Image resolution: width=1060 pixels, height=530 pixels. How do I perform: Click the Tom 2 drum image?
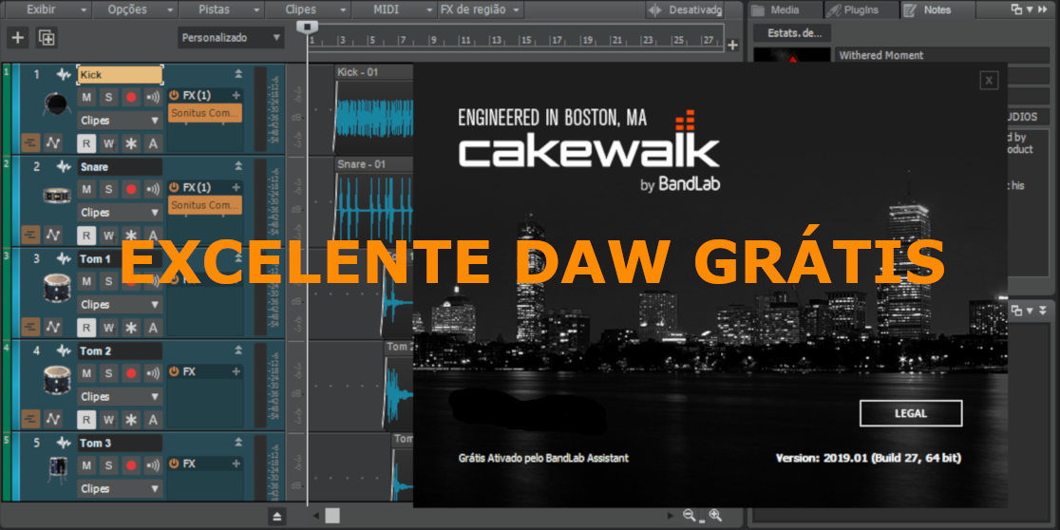pyautogui.click(x=56, y=379)
